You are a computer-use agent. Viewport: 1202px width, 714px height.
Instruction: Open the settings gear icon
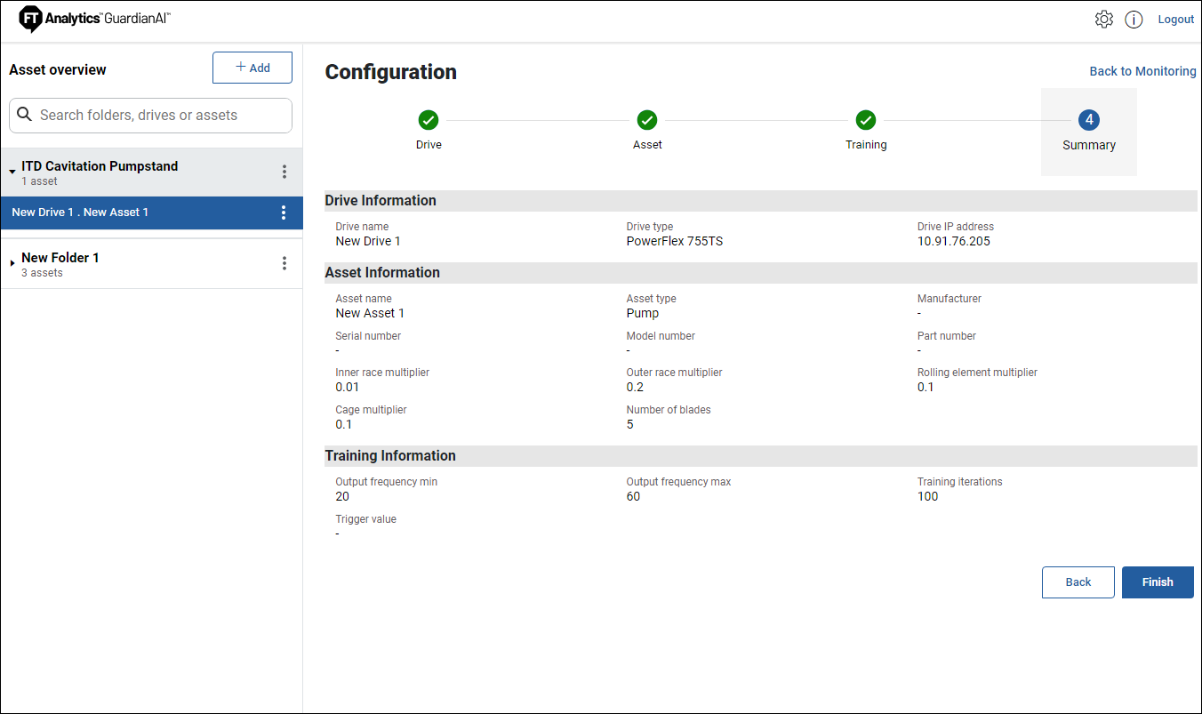point(1103,20)
